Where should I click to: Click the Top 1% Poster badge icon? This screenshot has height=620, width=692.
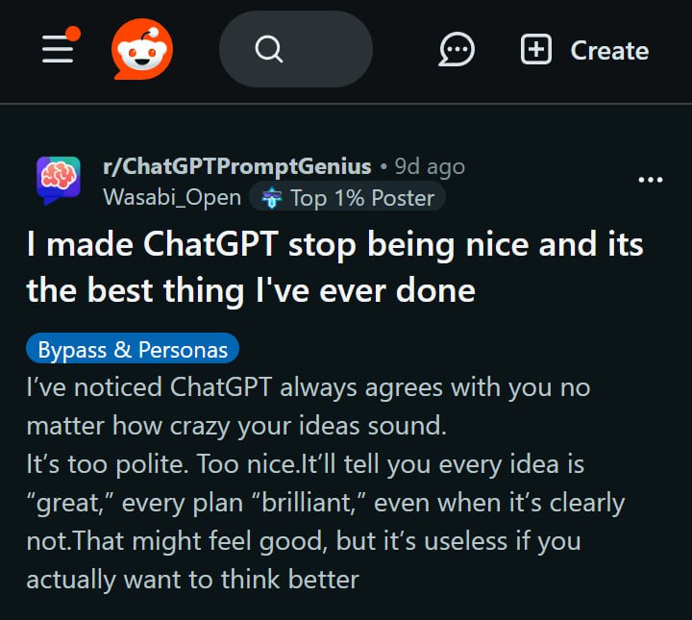(x=270, y=198)
